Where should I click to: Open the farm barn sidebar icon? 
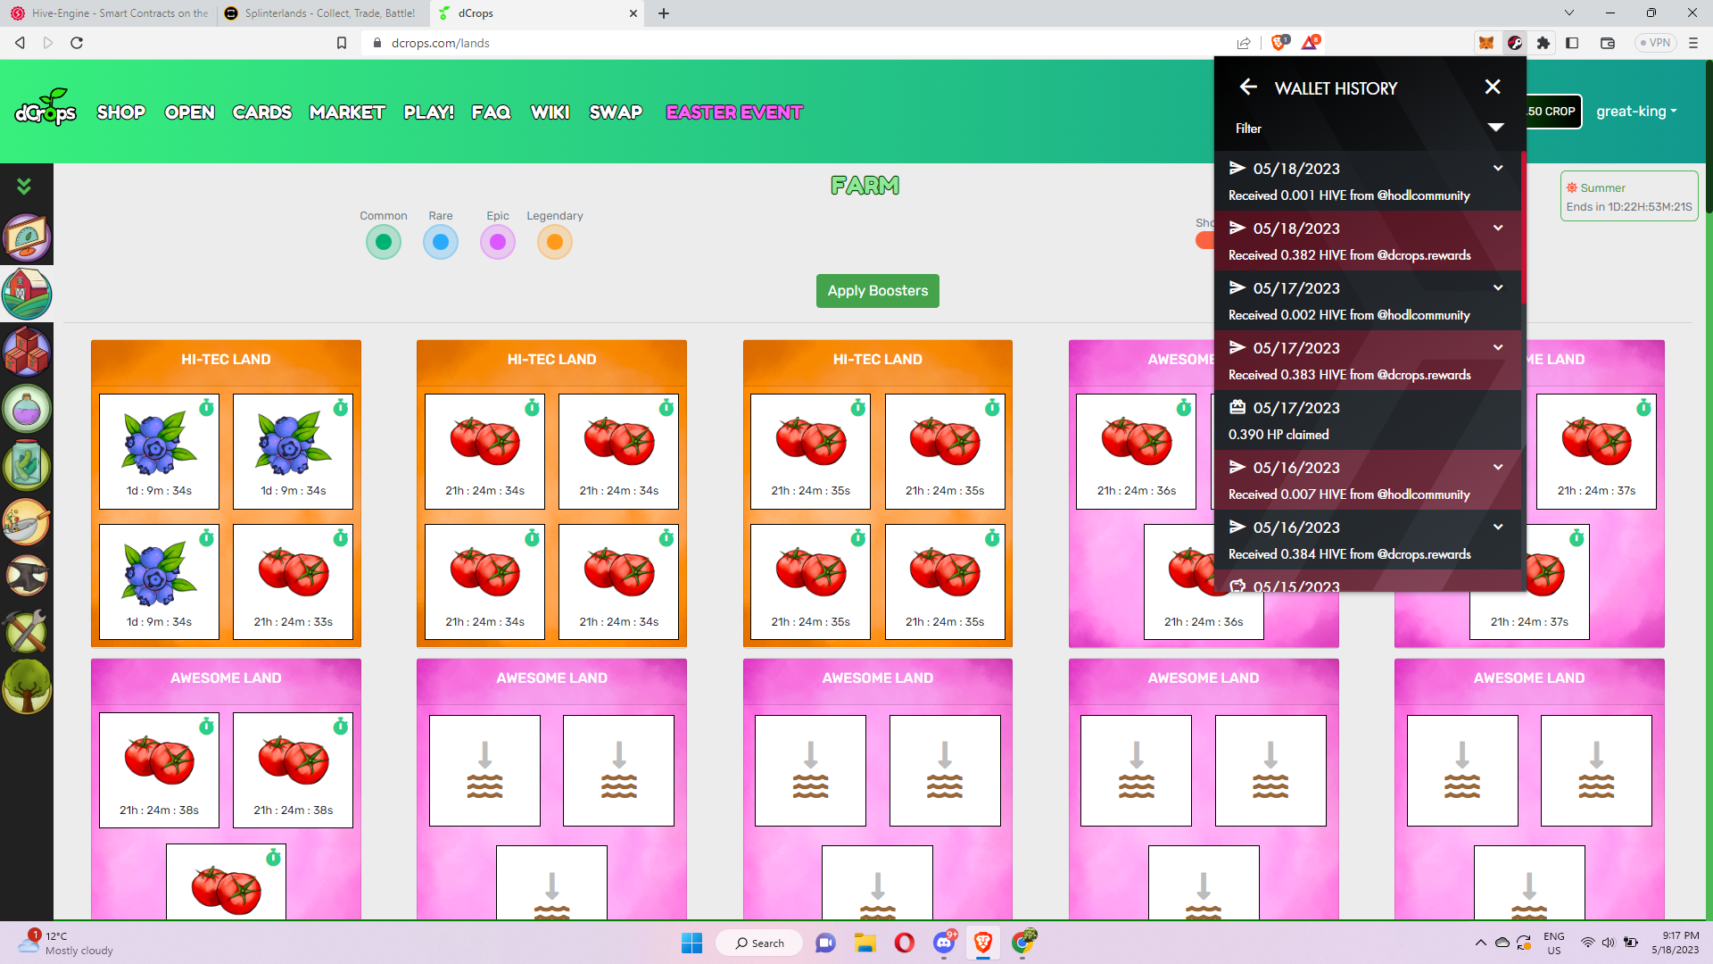27,294
